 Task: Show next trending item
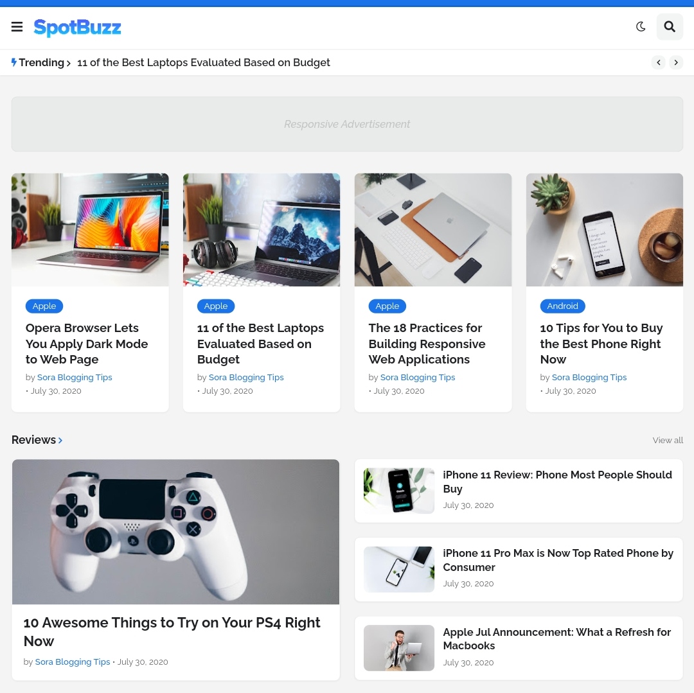tap(675, 62)
